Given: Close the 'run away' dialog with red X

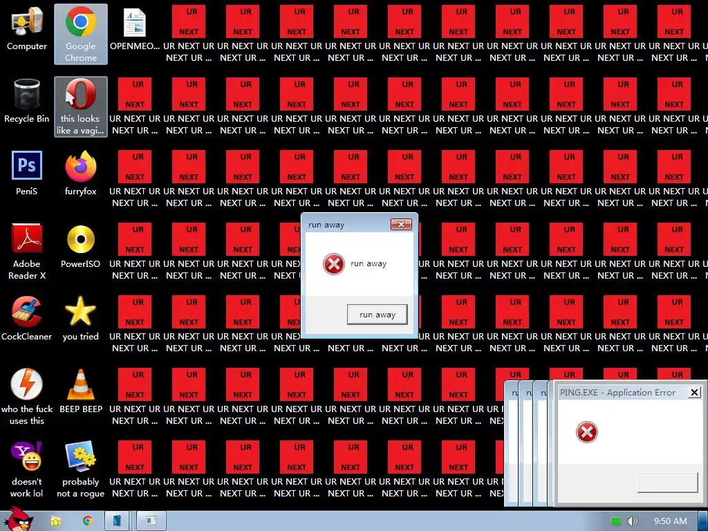Looking at the screenshot, I should point(401,225).
